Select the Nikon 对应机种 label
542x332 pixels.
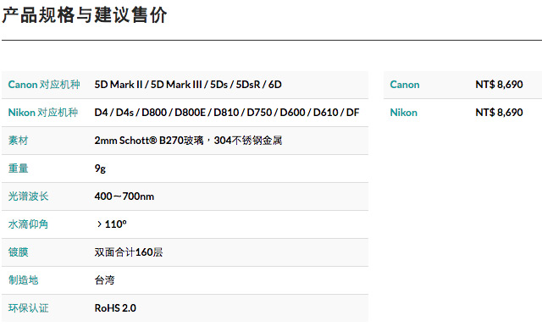click(x=43, y=113)
